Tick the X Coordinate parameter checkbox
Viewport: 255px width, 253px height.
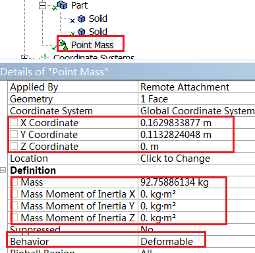click(14, 122)
